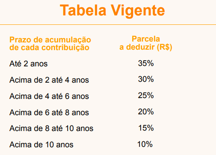Select the Prazo de acumulação column header
Screen dimensions: 216x155
[x=50, y=44]
